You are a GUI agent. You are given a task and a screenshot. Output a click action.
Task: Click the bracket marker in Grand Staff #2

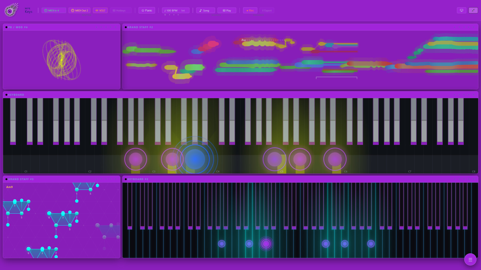coord(336,78)
